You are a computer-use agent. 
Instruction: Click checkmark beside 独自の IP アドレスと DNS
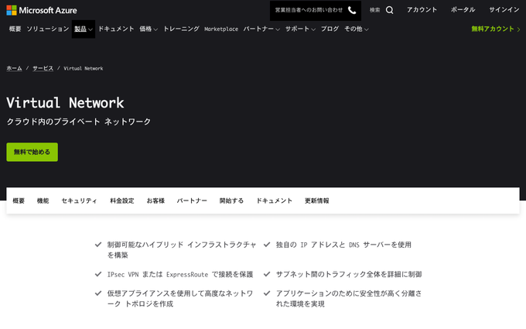[x=267, y=245]
